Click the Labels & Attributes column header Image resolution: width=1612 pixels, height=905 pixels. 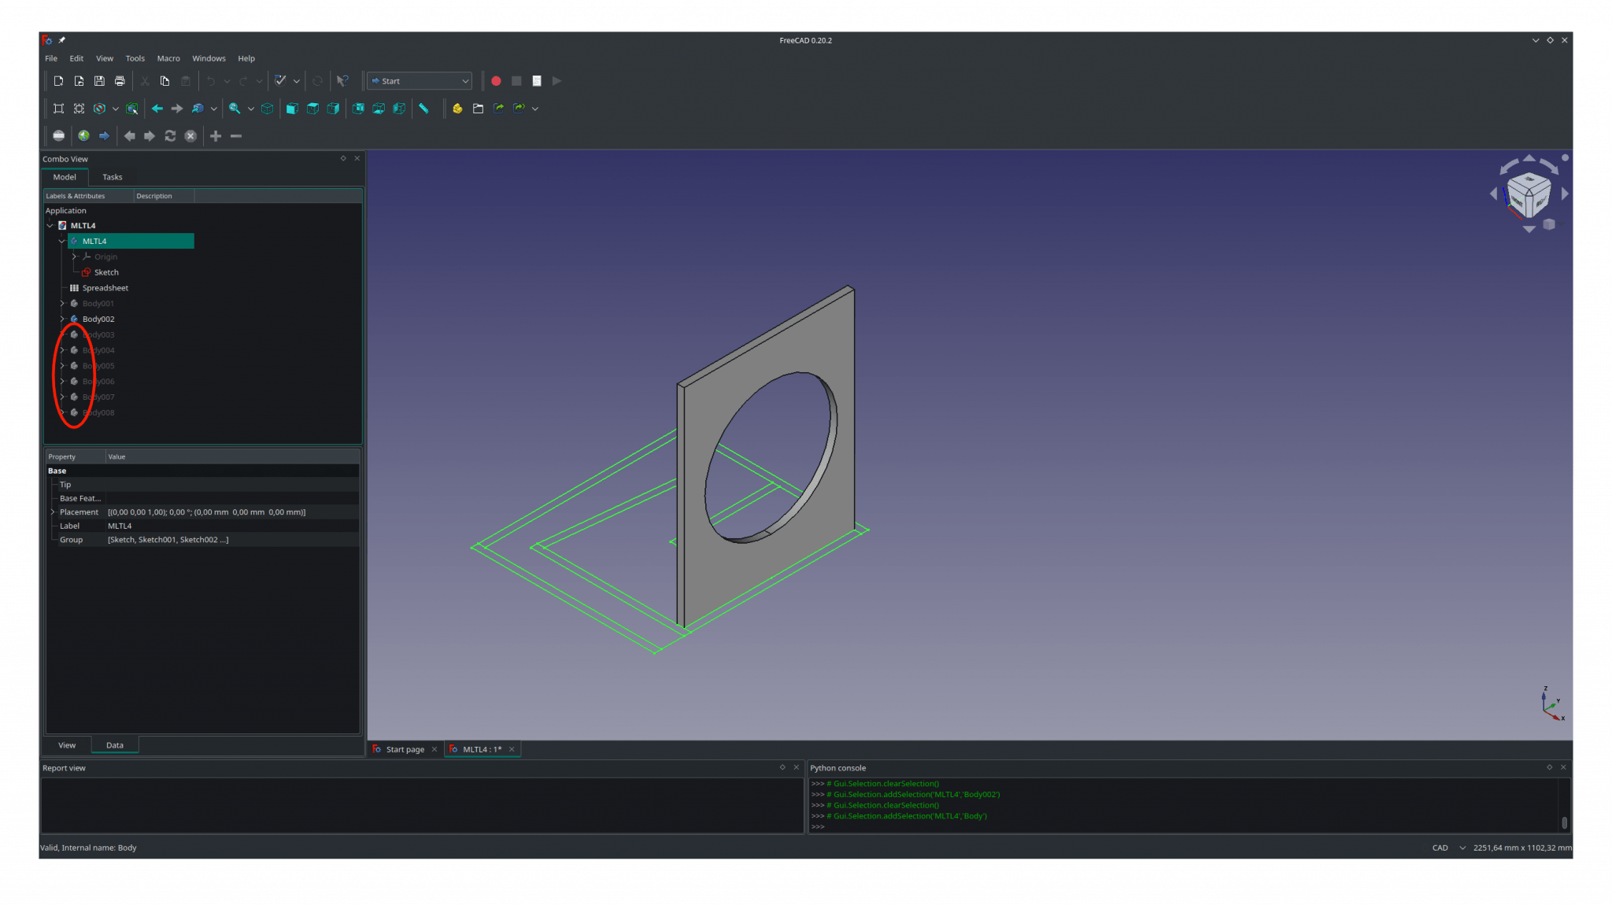[x=88, y=196]
